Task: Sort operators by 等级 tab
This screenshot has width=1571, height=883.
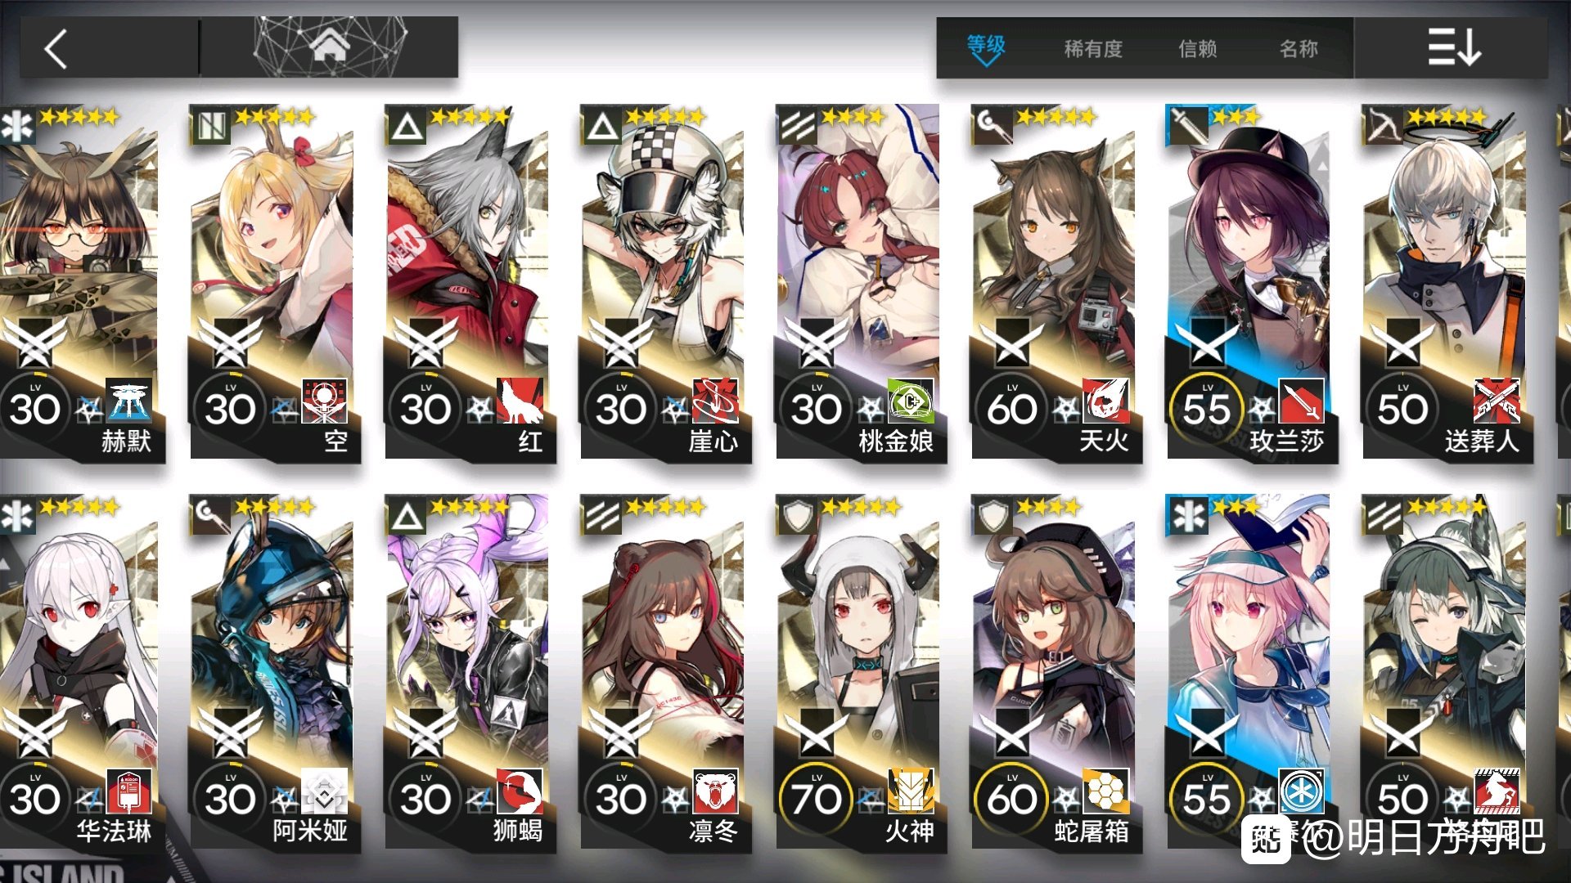Action: pyautogui.click(x=985, y=47)
